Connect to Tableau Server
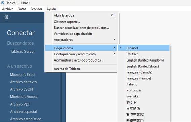Image resolution: width=191 pixels, height=122 pixels. pyautogui.click(x=23, y=51)
